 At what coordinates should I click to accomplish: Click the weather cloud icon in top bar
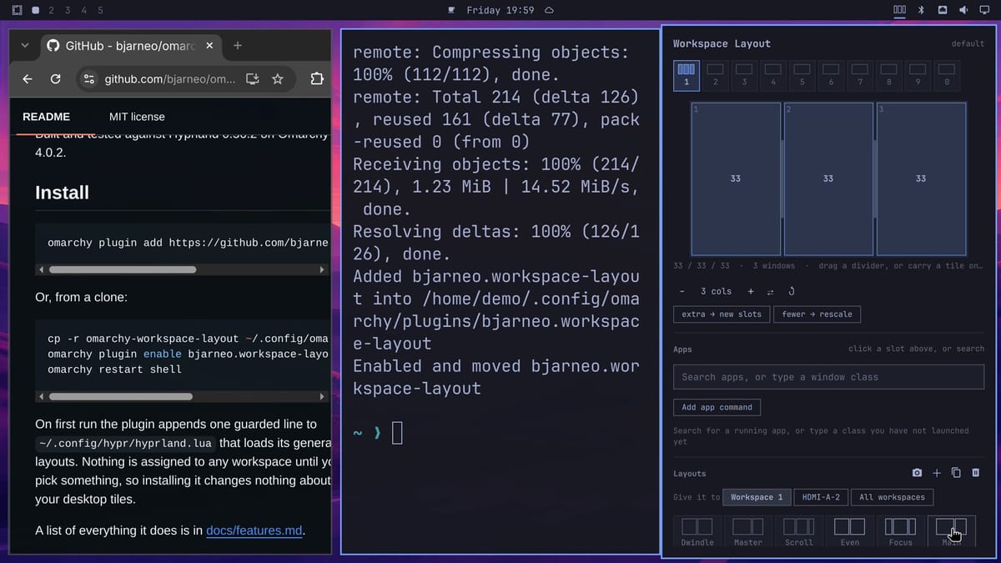pyautogui.click(x=549, y=10)
